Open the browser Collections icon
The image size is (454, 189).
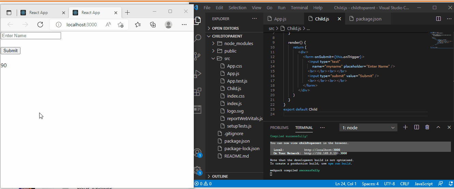153,25
